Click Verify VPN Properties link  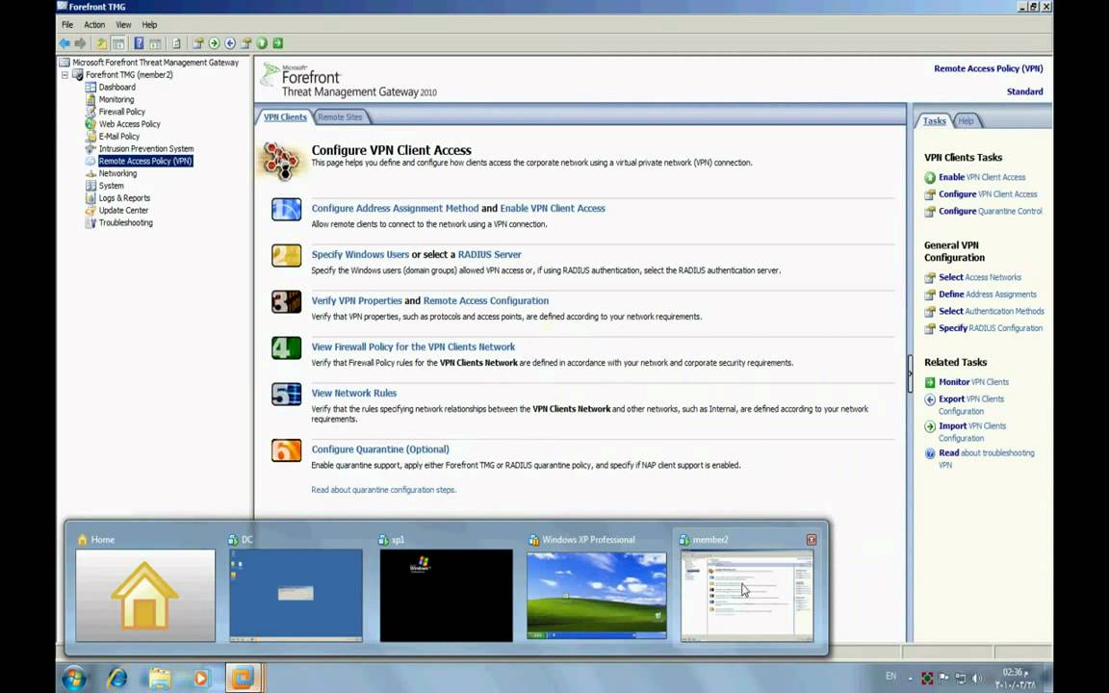[356, 300]
